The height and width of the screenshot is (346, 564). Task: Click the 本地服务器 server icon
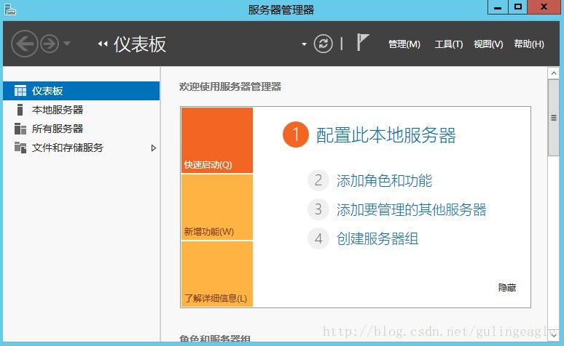20,110
